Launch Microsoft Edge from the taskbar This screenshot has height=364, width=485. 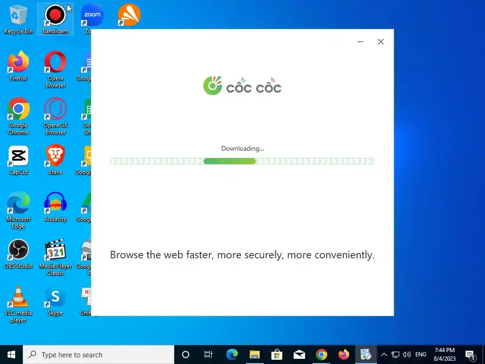coord(232,355)
